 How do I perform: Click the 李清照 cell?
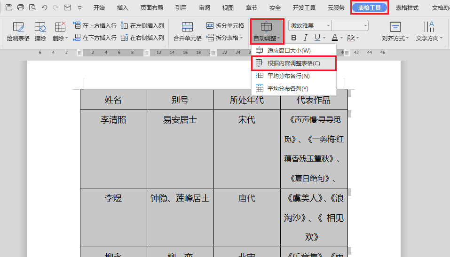[x=113, y=149]
